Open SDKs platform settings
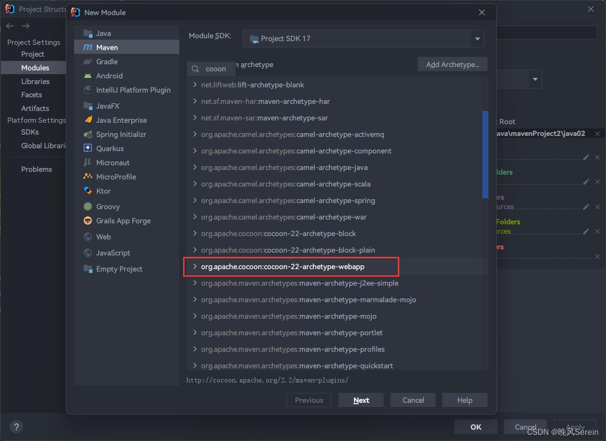 30,132
